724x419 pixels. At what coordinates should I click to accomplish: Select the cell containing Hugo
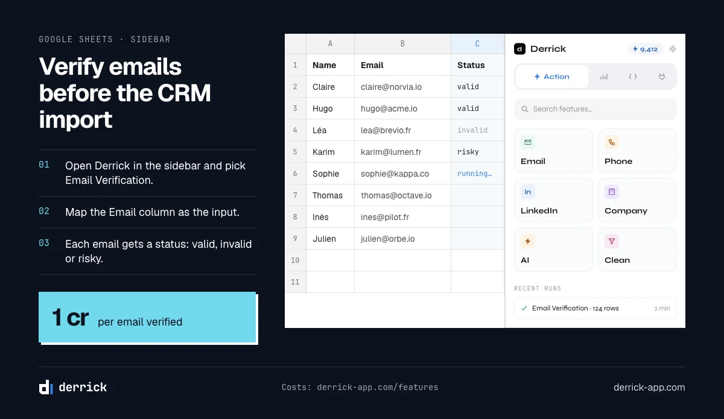330,109
